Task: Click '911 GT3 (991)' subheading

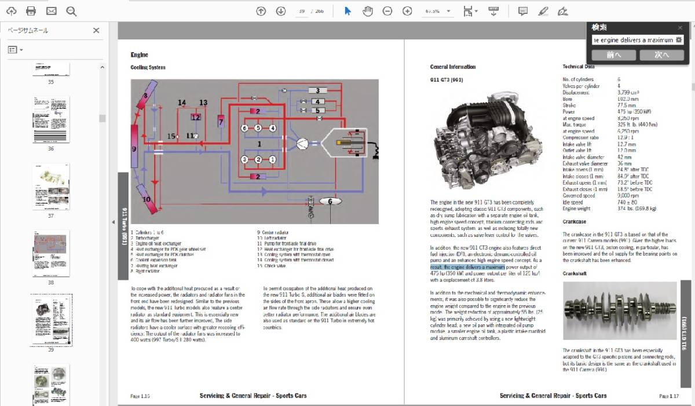Action: (x=447, y=79)
